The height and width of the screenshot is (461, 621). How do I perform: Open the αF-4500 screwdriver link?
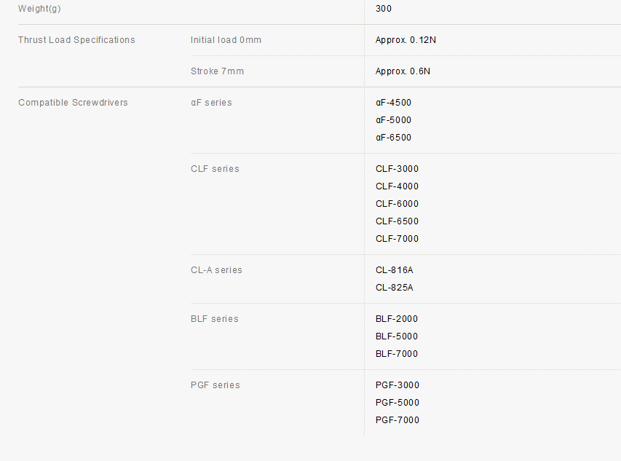(393, 103)
